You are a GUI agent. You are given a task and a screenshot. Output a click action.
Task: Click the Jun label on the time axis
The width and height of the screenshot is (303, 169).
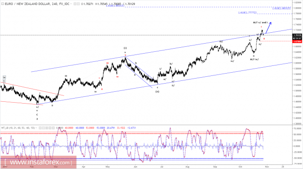point(135,166)
